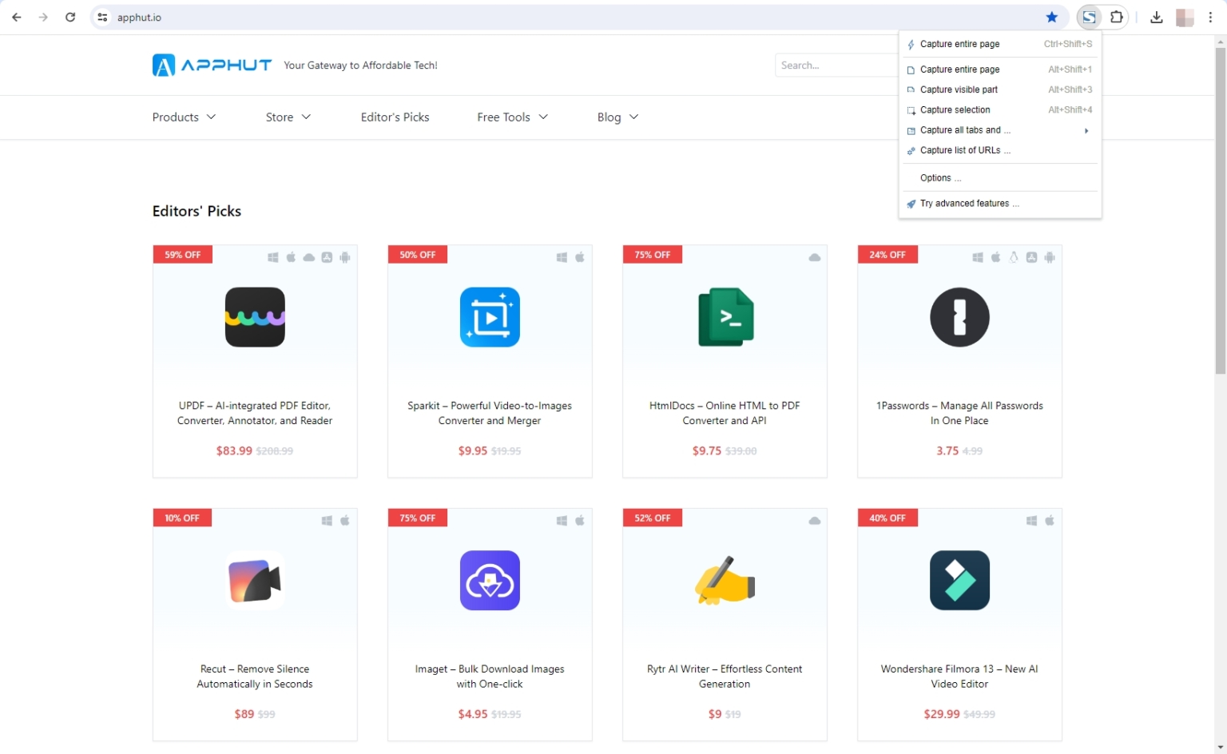
Task: Click the Windows icon on the Recut card
Action: tap(326, 520)
